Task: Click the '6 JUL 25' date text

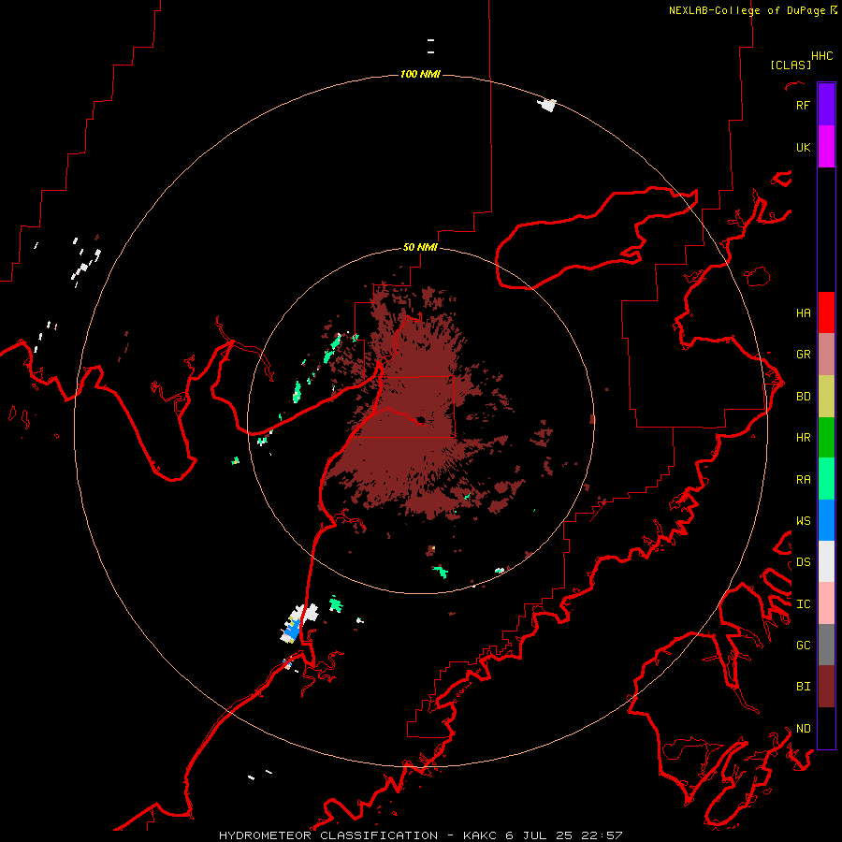Action: [x=541, y=835]
